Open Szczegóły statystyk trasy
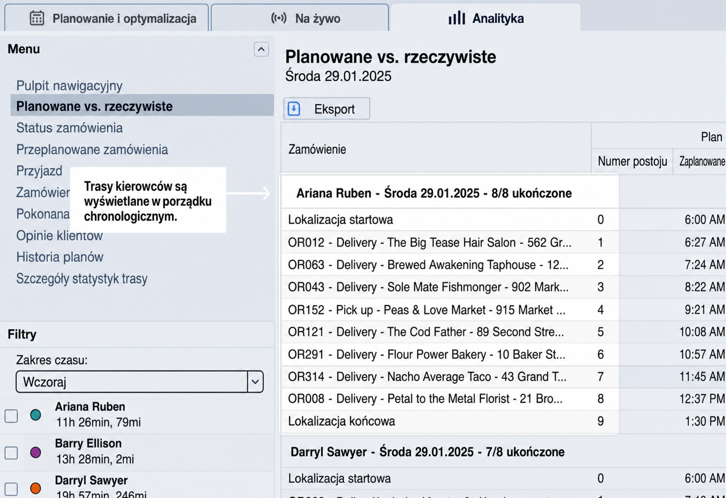 (82, 278)
